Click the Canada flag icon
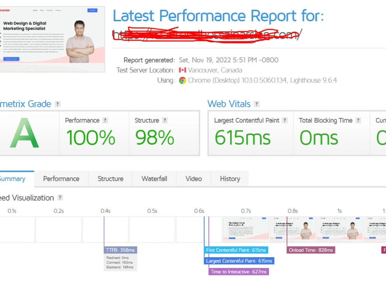386x290 pixels. pyautogui.click(x=183, y=70)
